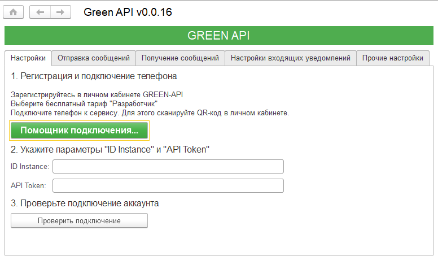The image size is (438, 260).
Task: Click the Green API v0.0.16 title
Action: tap(128, 12)
